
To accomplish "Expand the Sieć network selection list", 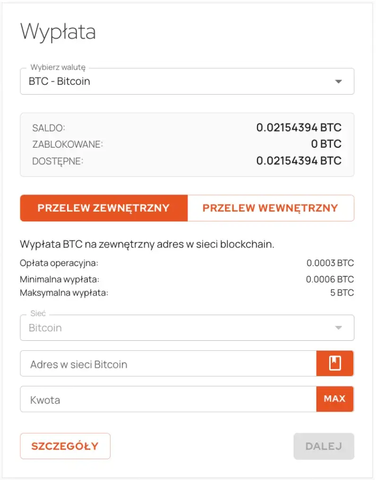I will click(187, 327).
